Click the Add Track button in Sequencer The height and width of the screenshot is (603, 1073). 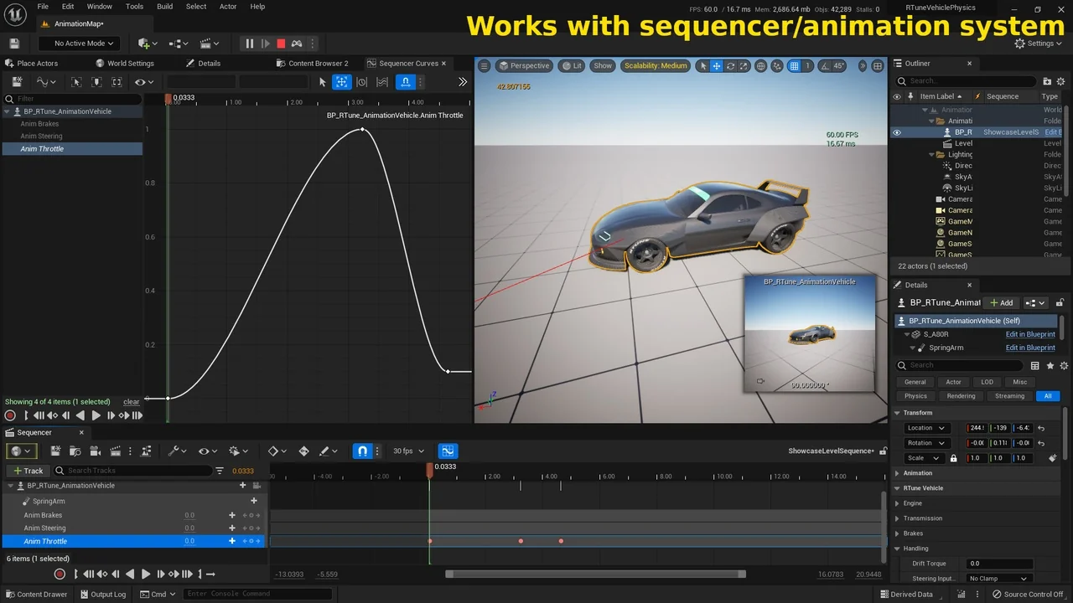[28, 471]
